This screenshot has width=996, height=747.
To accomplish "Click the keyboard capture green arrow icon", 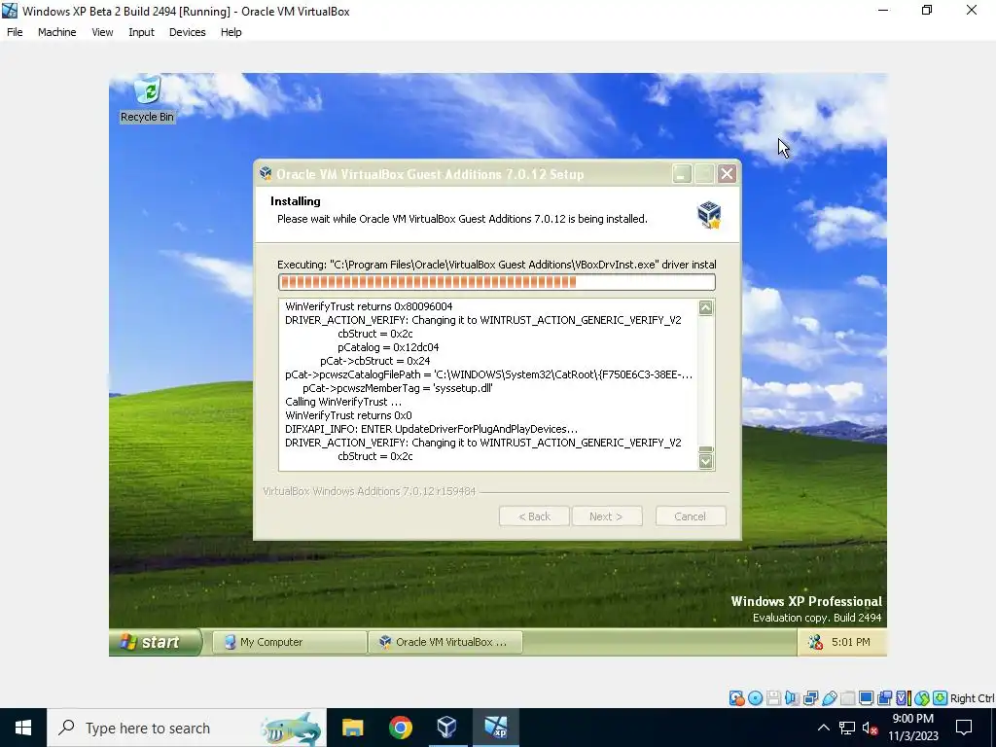I will pos(941,698).
